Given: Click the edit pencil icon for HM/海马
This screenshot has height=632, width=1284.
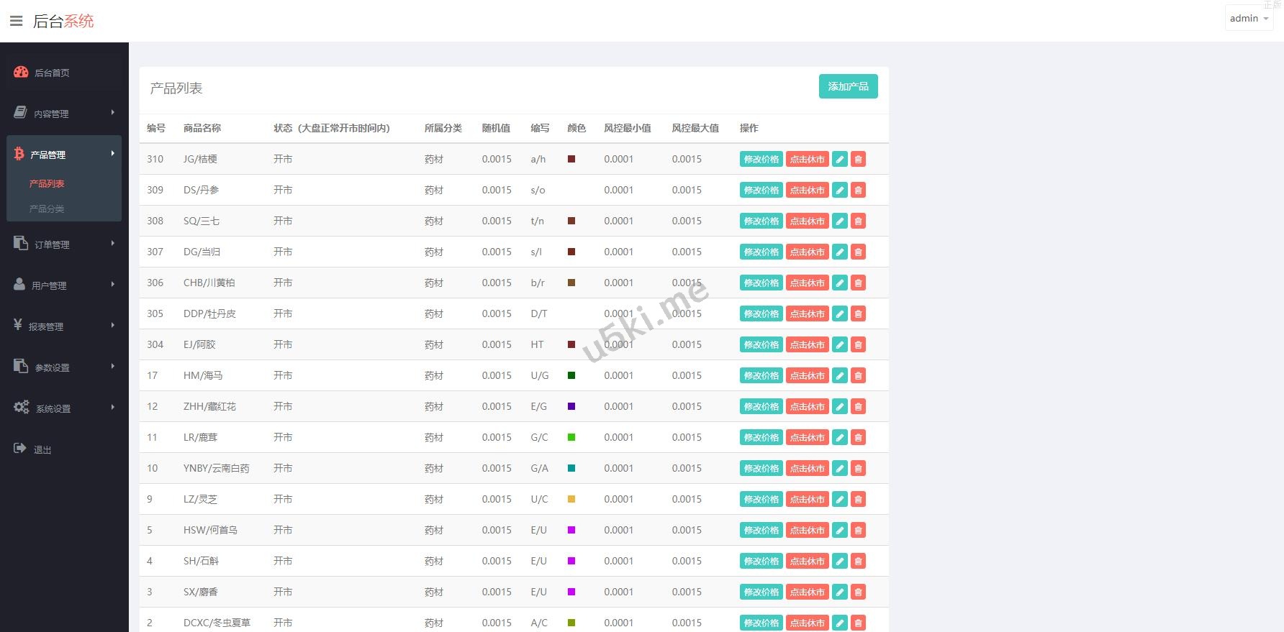Looking at the screenshot, I should point(839,375).
